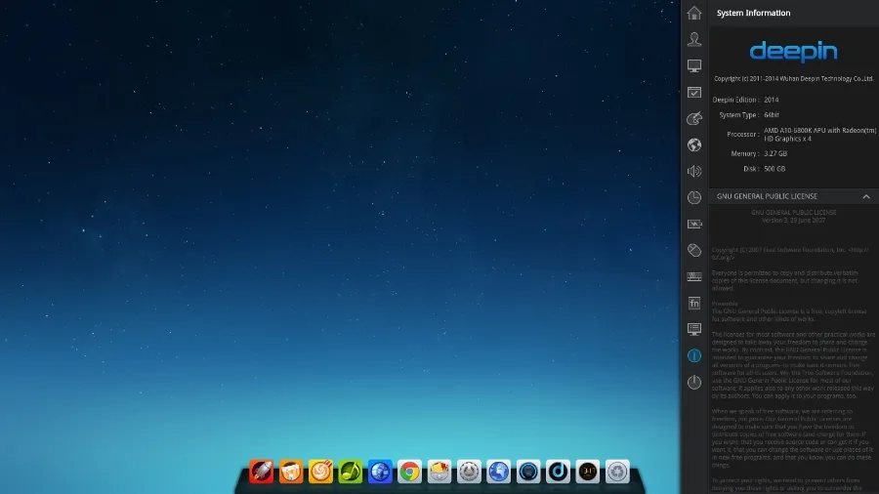
Task: Open Network globe icon in settings sidebar
Action: point(694,145)
